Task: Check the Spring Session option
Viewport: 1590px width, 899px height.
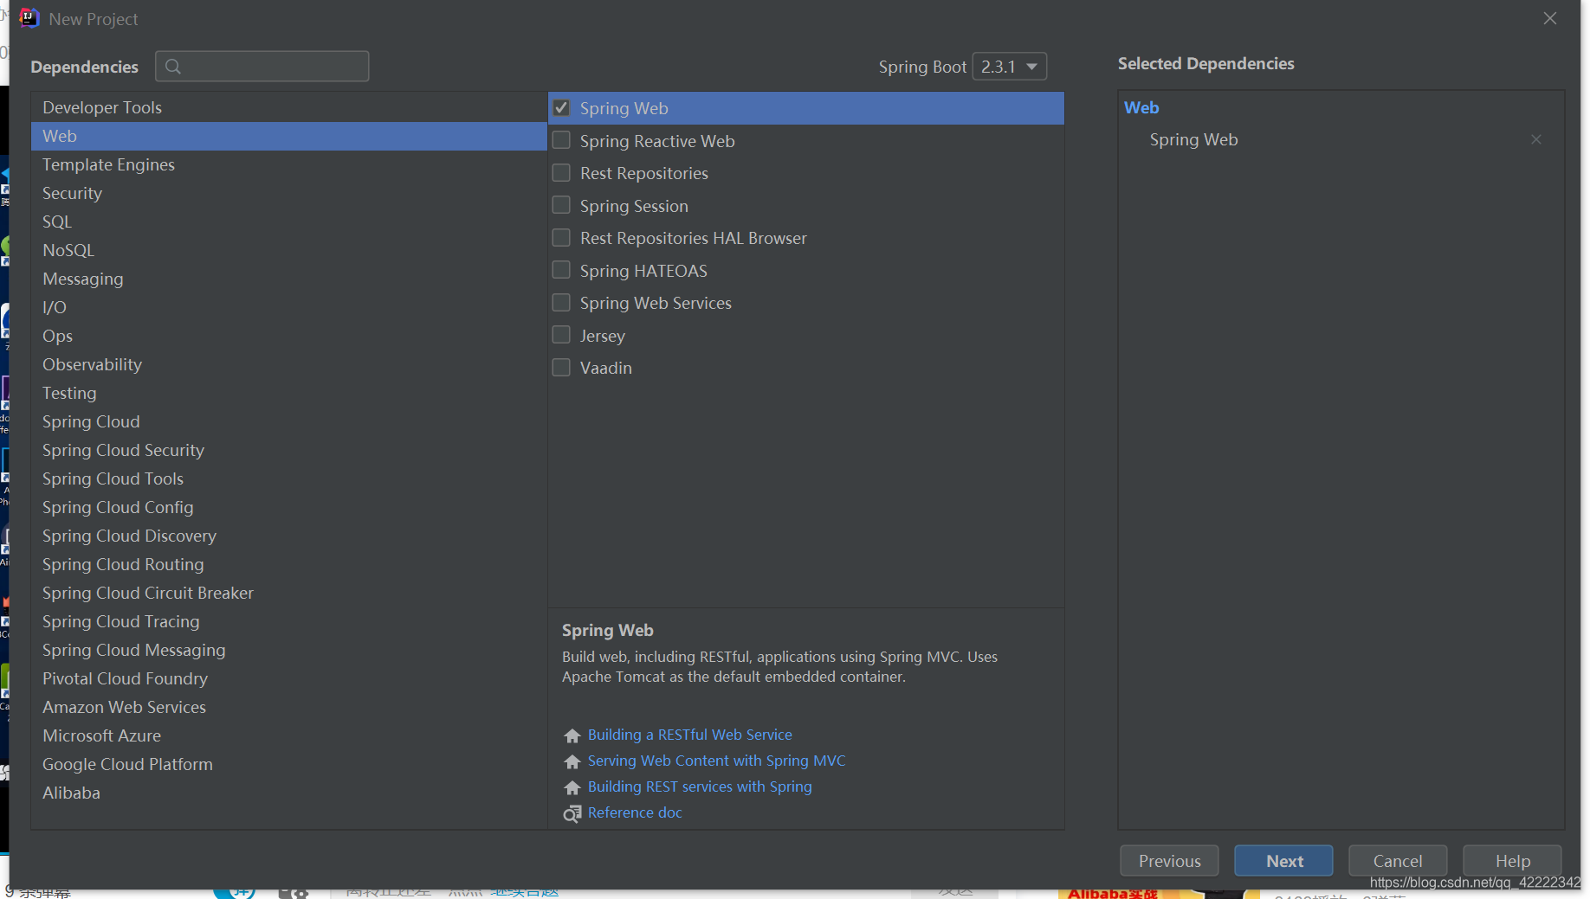Action: tap(561, 205)
